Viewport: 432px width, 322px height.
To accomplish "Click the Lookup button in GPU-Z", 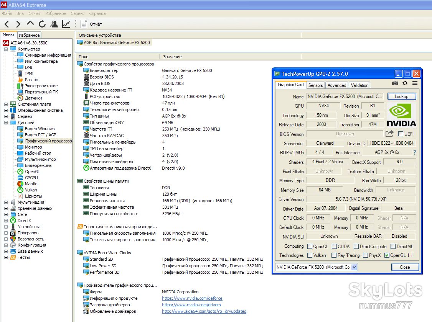I will coord(401,96).
